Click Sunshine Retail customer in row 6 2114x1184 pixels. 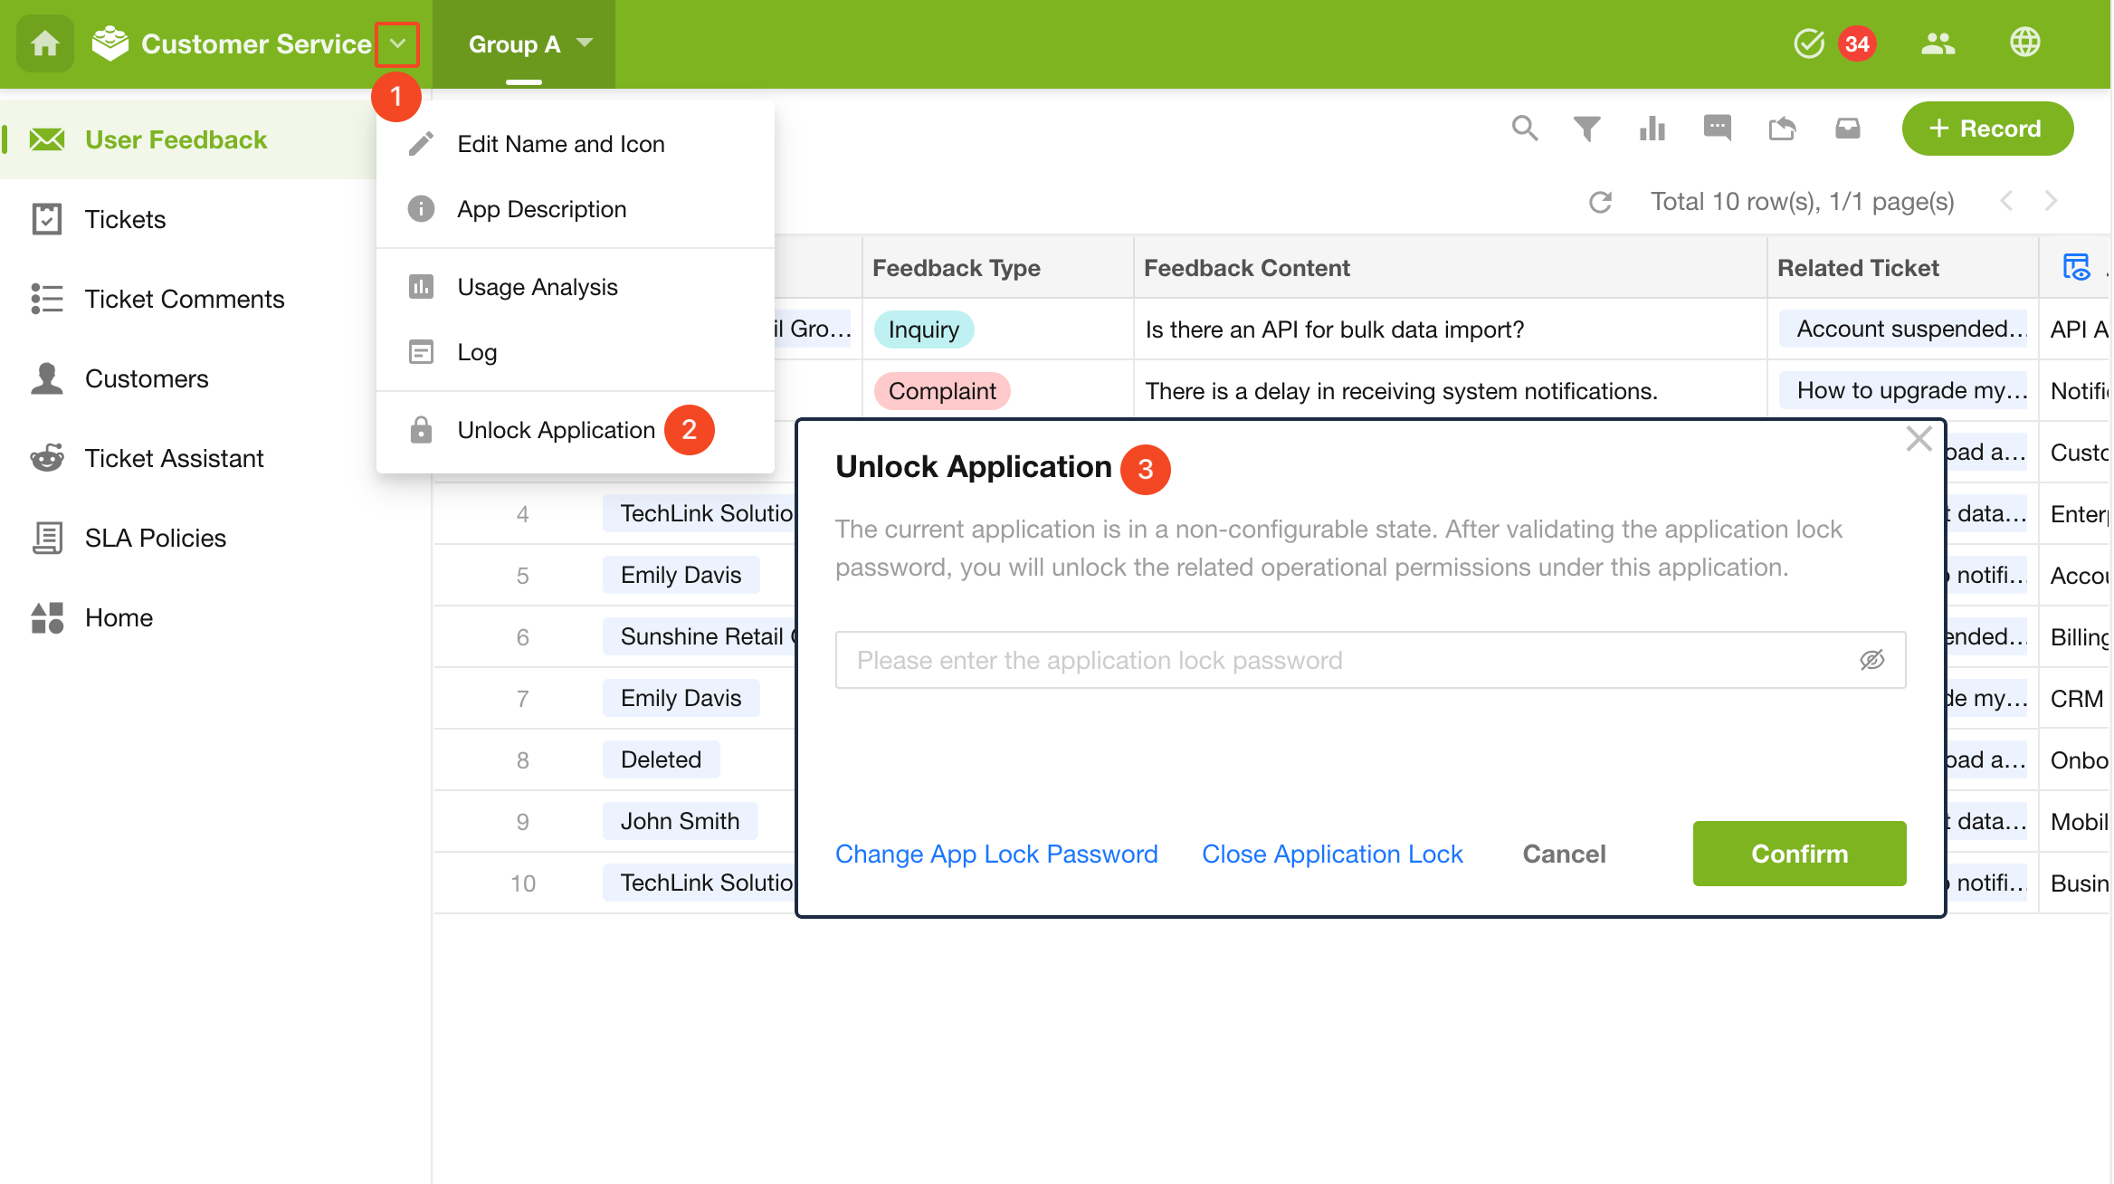tap(700, 636)
